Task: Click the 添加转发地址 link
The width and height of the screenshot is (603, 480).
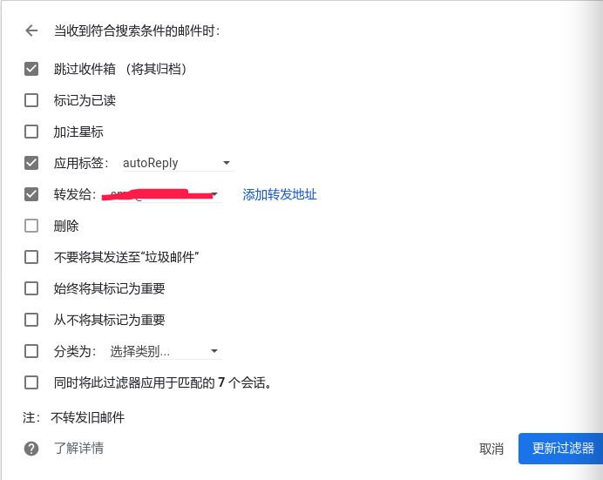Action: (x=280, y=194)
